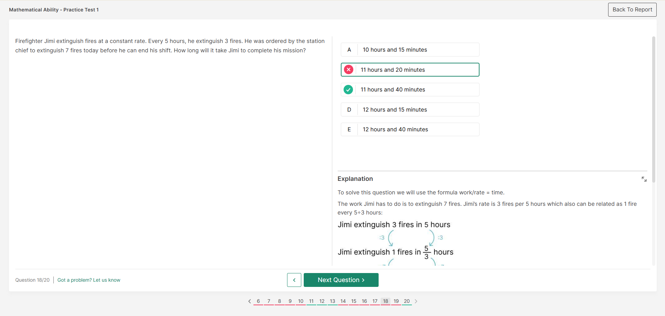Select answer E: 12 hours and 40 minutes
Screen dimensions: 665x316
410,130
